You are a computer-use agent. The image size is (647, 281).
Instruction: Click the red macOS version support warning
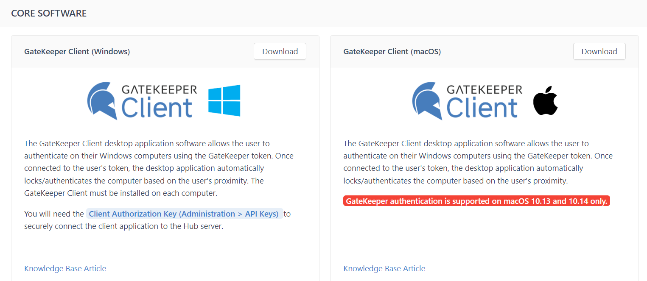tap(476, 201)
